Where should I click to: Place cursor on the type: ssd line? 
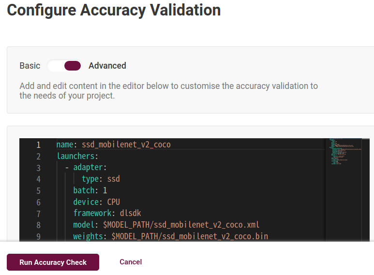coord(101,179)
